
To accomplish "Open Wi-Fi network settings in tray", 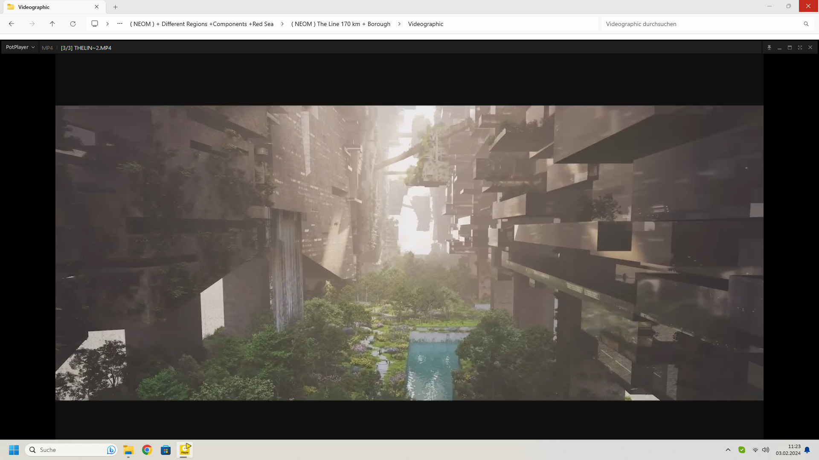I will tap(755, 450).
